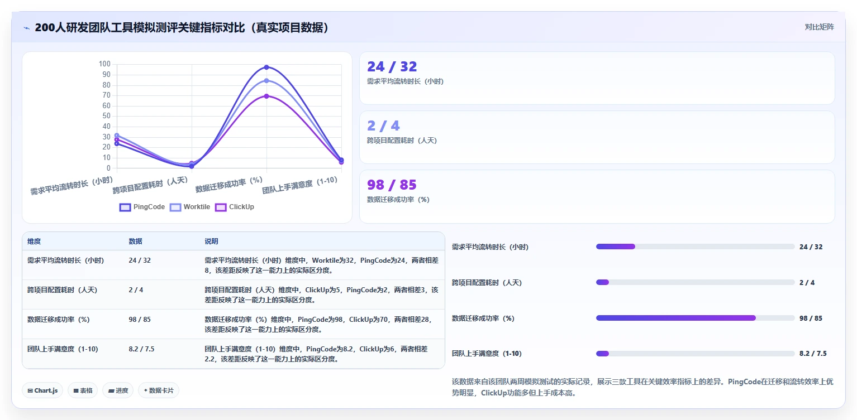Click the sparkle icon in 数据卡片 tag
Screen dimensions: 857x420
coord(146,390)
